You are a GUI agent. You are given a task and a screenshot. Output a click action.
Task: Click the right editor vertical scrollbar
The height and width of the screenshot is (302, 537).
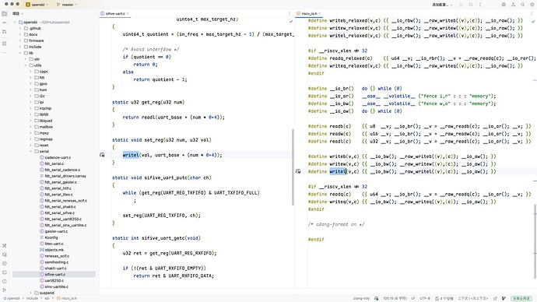535,241
